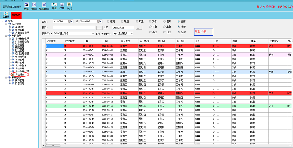The image size is (293, 148).
Task: Expand the 基础资料 tree node
Action: [x=10, y=27]
